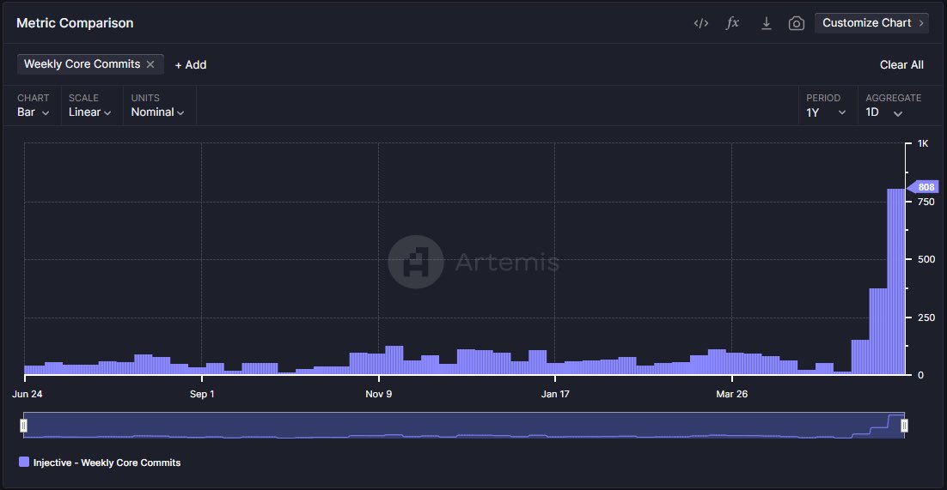Viewport: 947px width, 490px height.
Task: Open the fx formula editor
Action: pyautogui.click(x=732, y=23)
